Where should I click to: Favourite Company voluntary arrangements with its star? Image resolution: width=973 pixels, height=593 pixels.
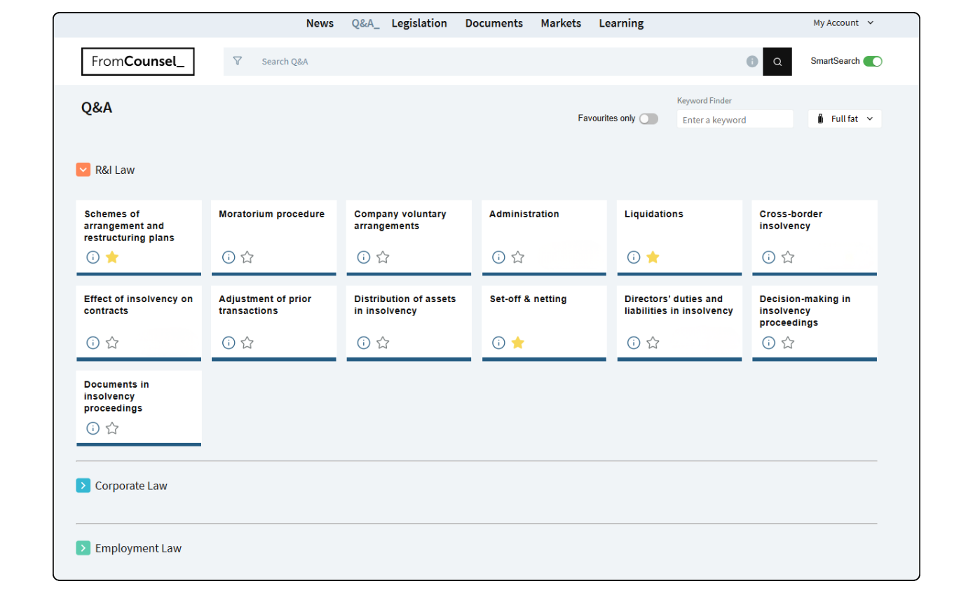(383, 257)
